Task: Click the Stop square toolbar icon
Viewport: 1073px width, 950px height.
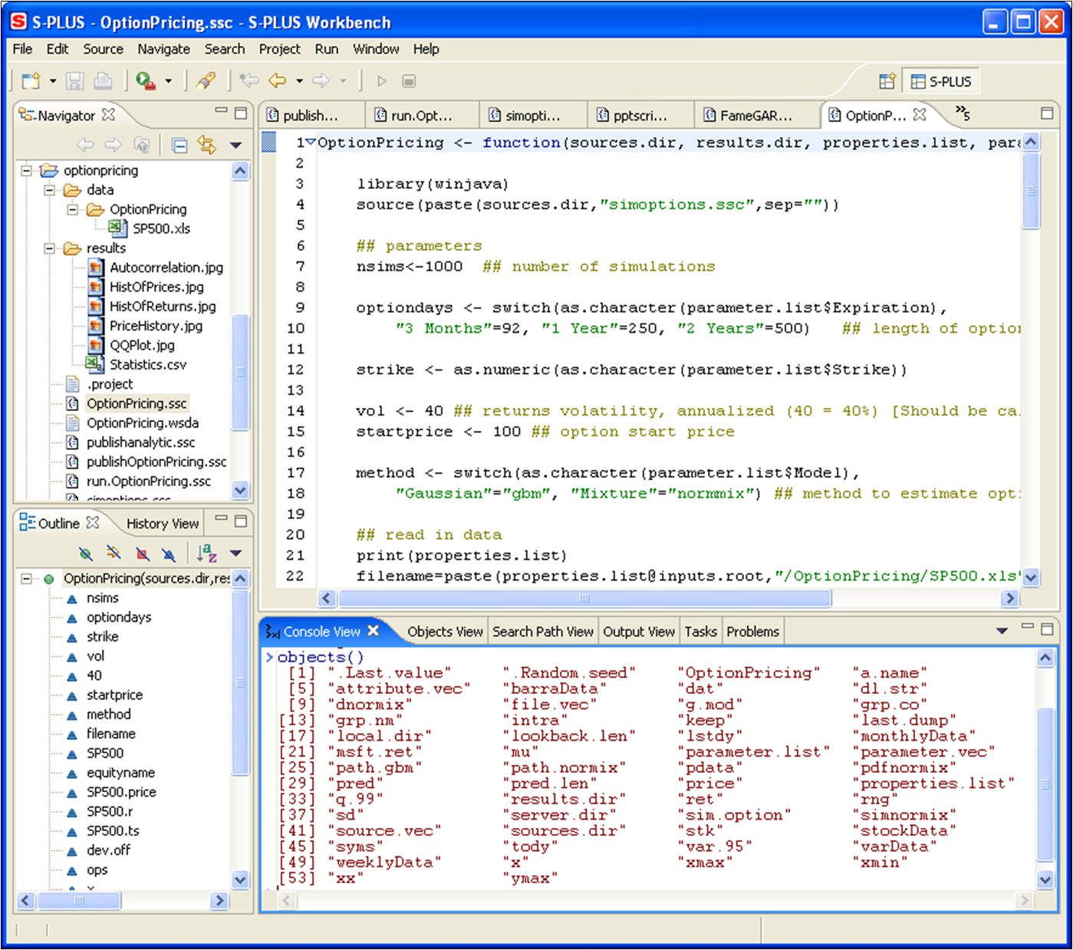Action: point(409,81)
